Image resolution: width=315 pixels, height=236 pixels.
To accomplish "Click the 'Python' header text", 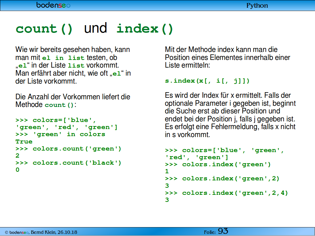I will click(257, 6).
